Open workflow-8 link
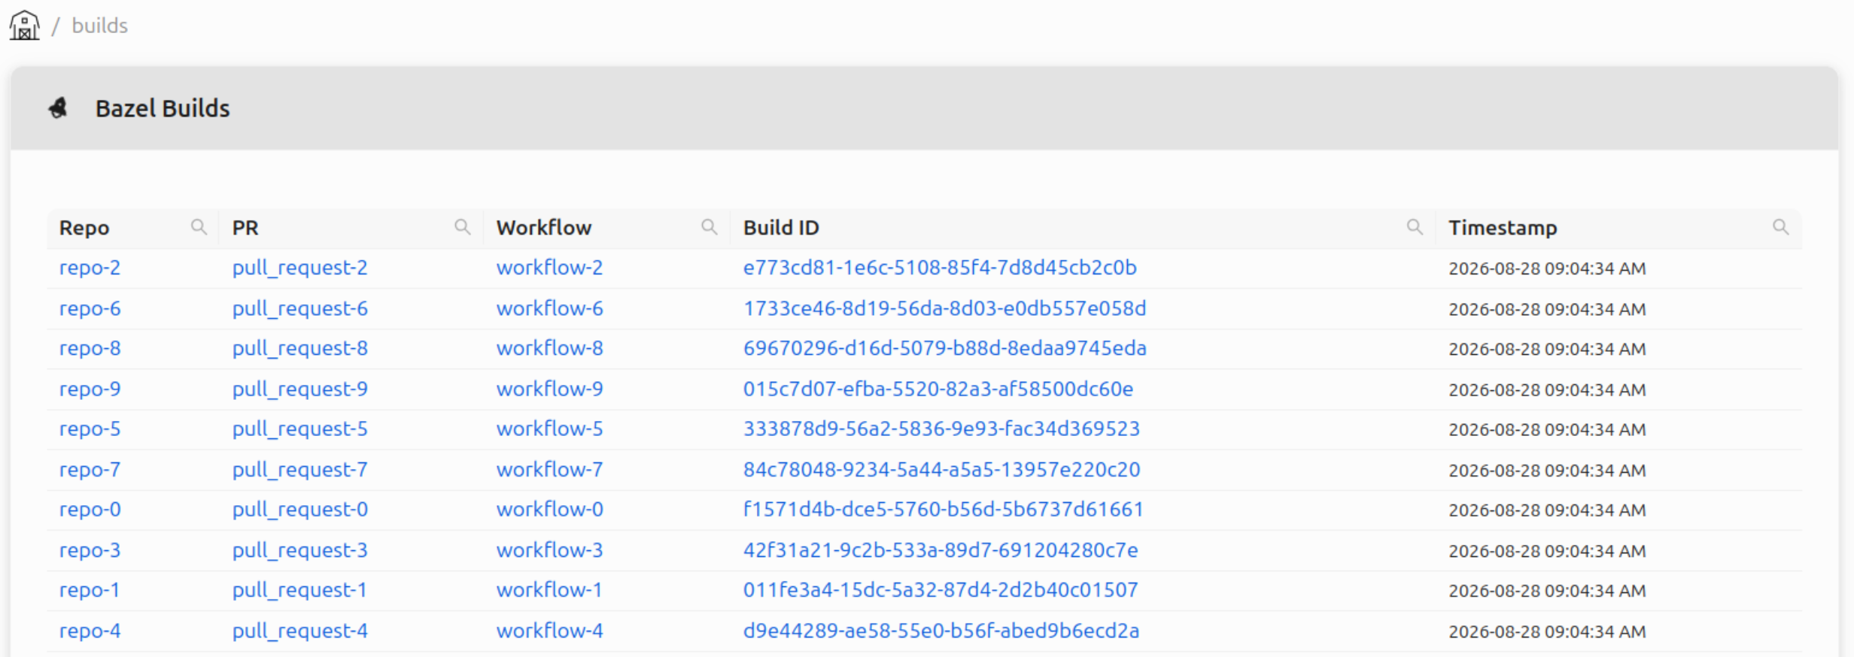 click(x=550, y=348)
